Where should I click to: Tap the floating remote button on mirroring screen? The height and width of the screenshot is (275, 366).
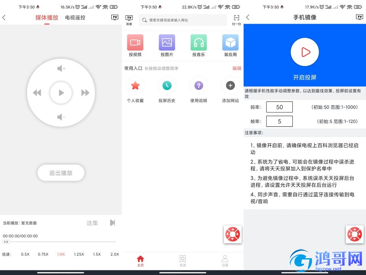(x=355, y=234)
